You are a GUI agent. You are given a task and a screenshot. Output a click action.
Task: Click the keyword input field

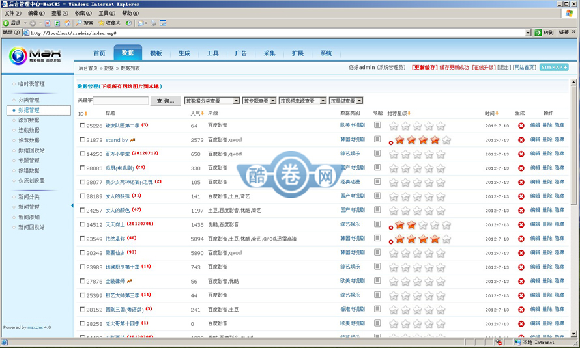pyautogui.click(x=121, y=100)
